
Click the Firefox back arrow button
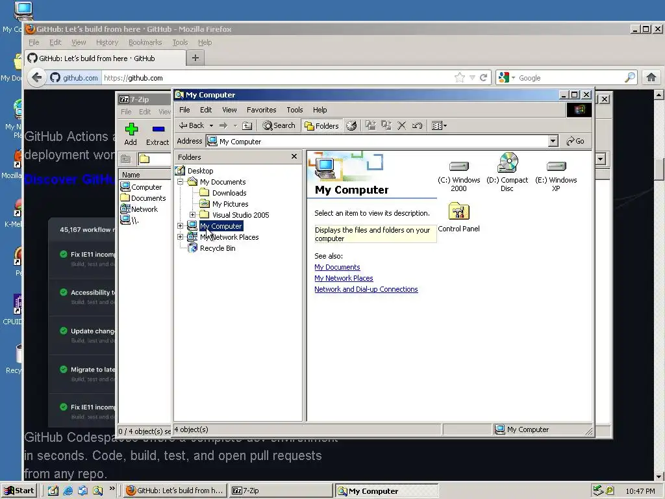point(37,78)
